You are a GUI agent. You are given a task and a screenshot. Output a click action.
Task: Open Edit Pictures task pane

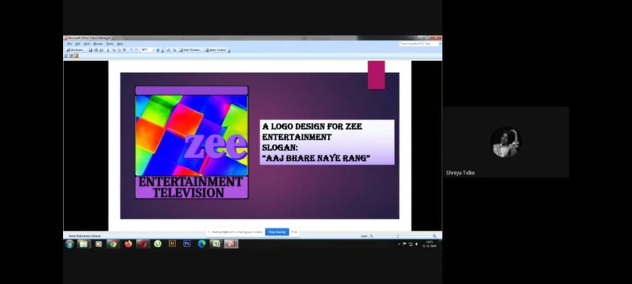click(190, 50)
